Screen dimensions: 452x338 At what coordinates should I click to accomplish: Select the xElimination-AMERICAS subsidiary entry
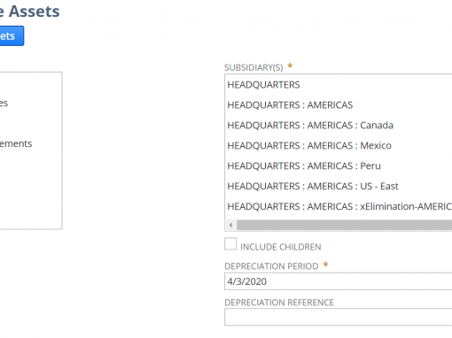point(339,206)
